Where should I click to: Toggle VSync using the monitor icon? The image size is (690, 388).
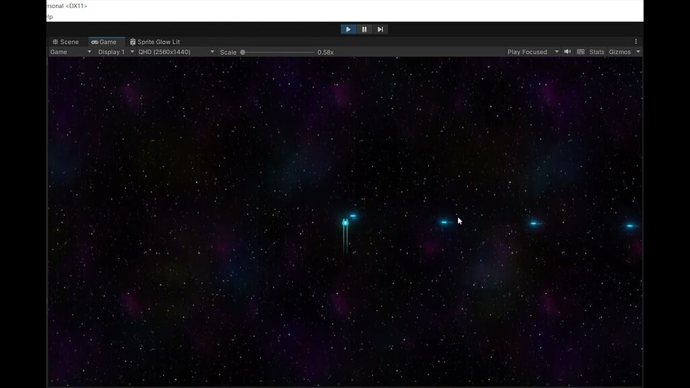[x=580, y=52]
